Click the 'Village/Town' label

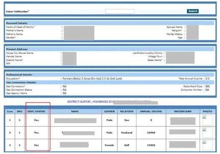click(x=155, y=56)
